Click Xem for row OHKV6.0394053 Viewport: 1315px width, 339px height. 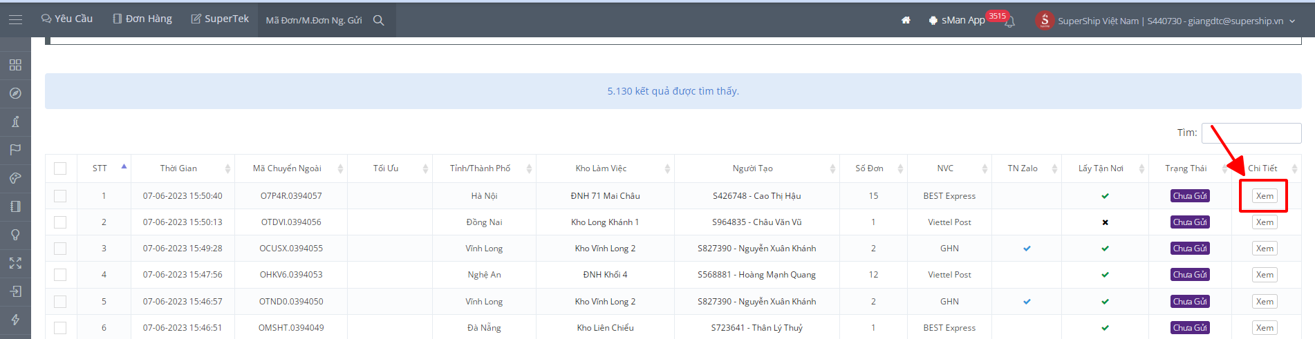[1265, 275]
